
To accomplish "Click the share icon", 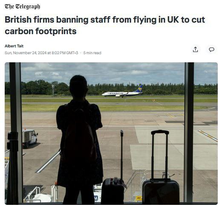I will [x=195, y=50].
